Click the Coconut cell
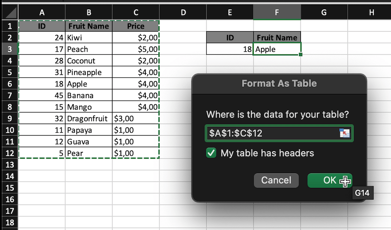The height and width of the screenshot is (230, 391). (x=89, y=61)
